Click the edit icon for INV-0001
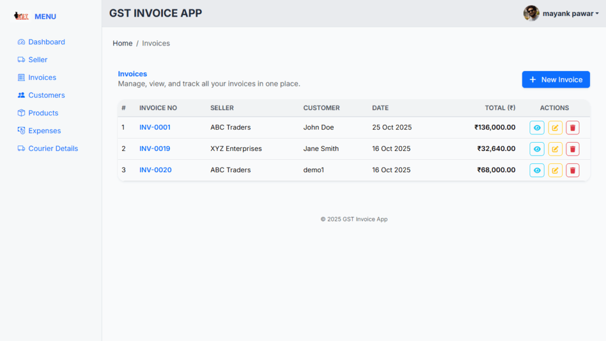Image resolution: width=606 pixels, height=341 pixels. point(555,128)
